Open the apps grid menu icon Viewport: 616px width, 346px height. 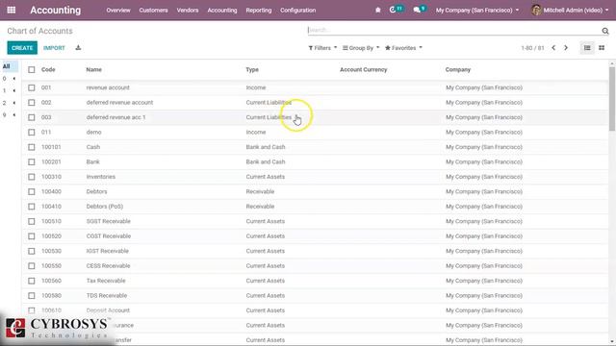tap(12, 10)
